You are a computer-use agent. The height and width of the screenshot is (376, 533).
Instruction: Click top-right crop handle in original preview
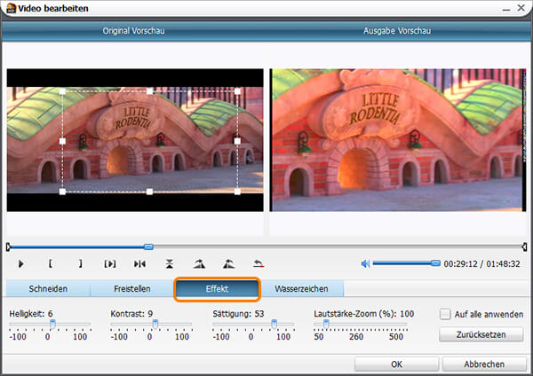237,91
